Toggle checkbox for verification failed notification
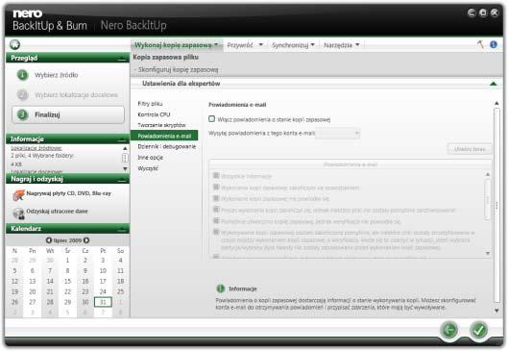 coord(216,221)
